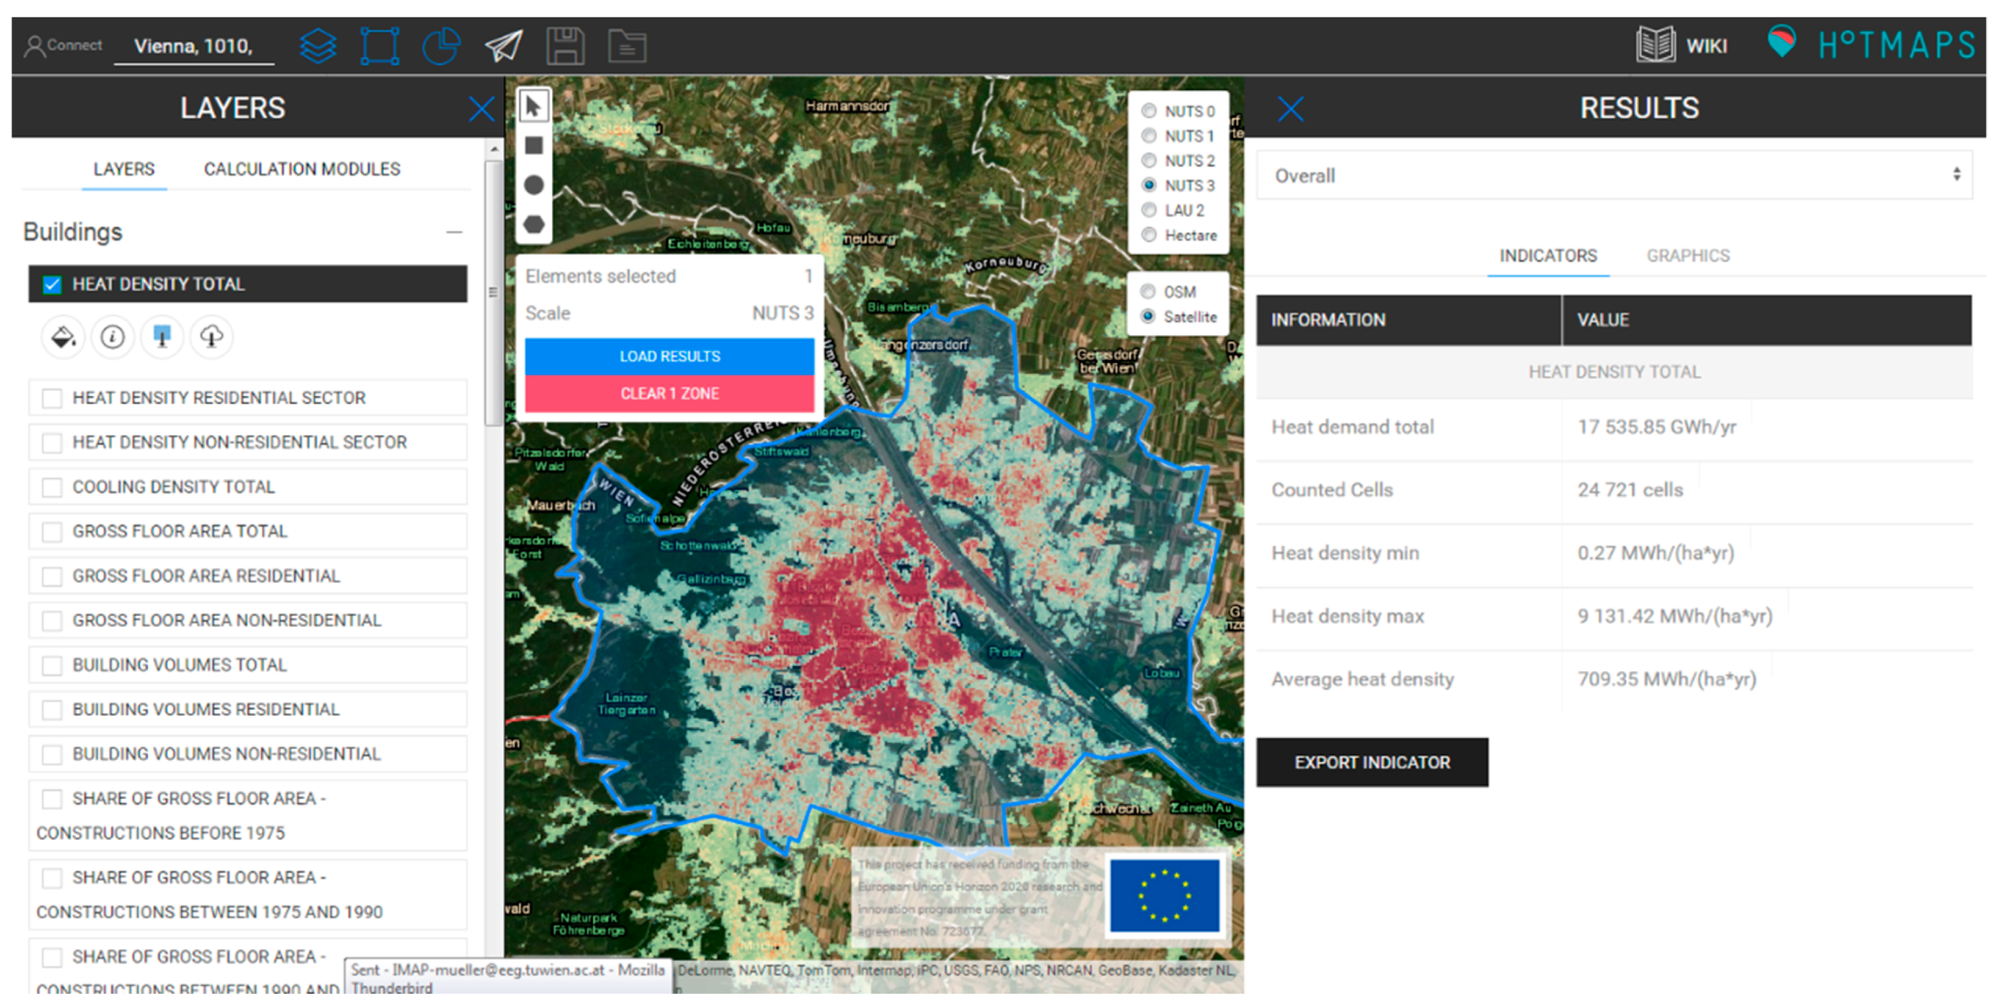Click the paint bucket symbology icon

point(63,338)
